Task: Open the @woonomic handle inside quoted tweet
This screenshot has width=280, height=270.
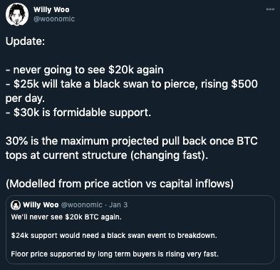Action: pyautogui.click(x=82, y=204)
